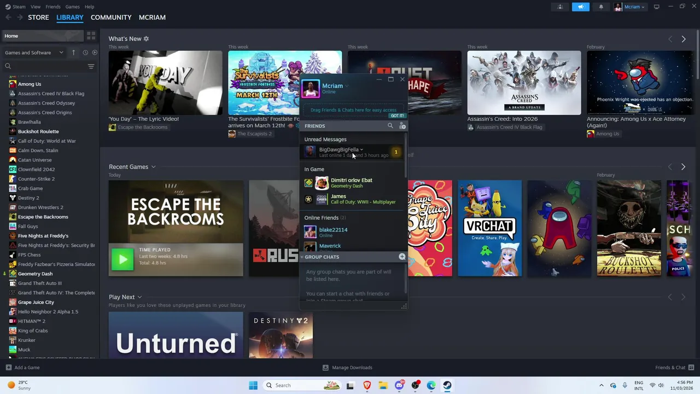700x394 pixels.
Task: Create a new group chat with plus icon
Action: 402,257
